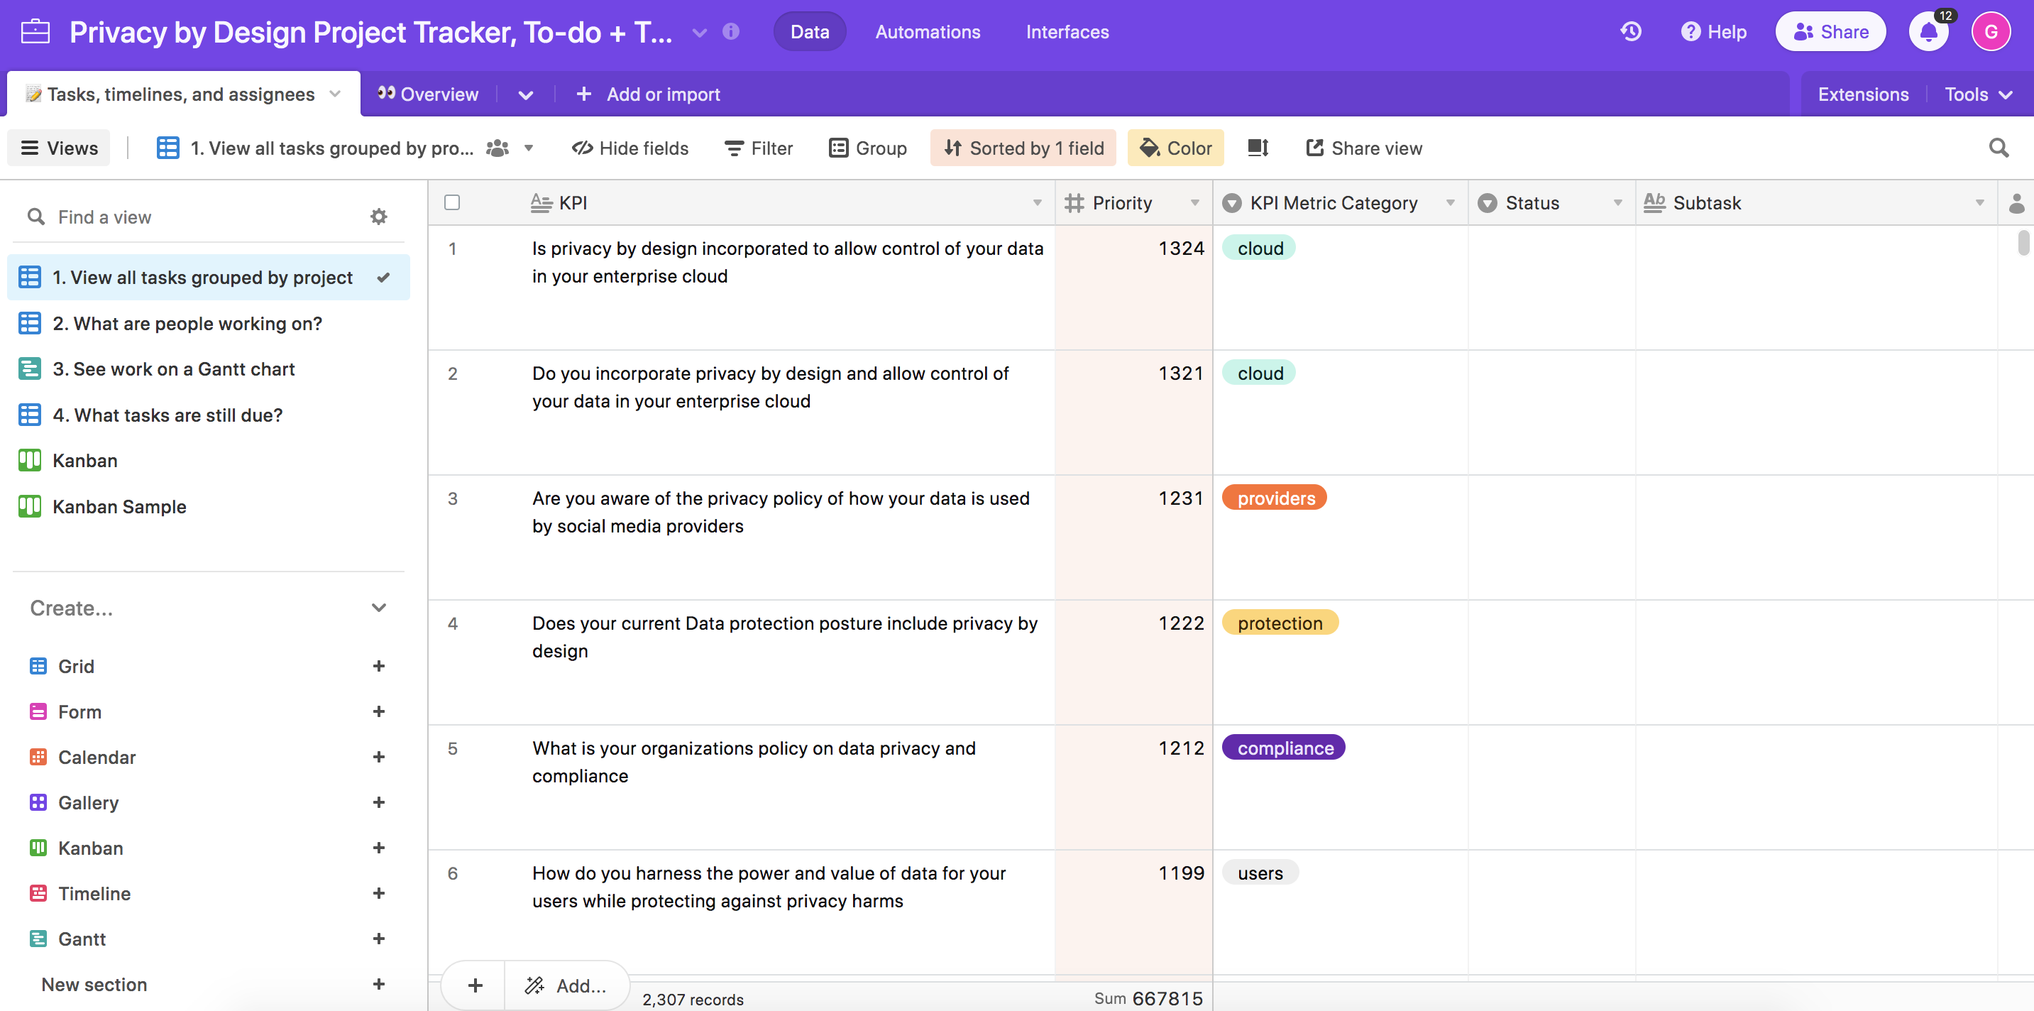Add a new Calendar view plus icon
The image size is (2034, 1011).
pos(379,757)
